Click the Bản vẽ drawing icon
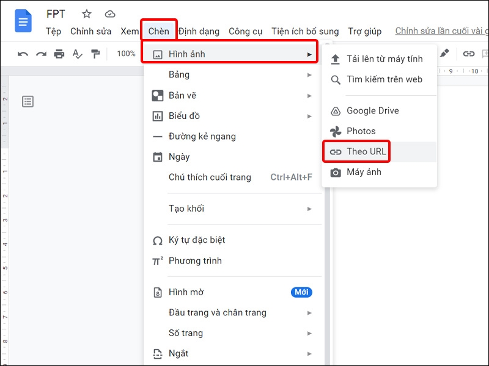Viewport: 489px width, 366px height. coord(158,96)
